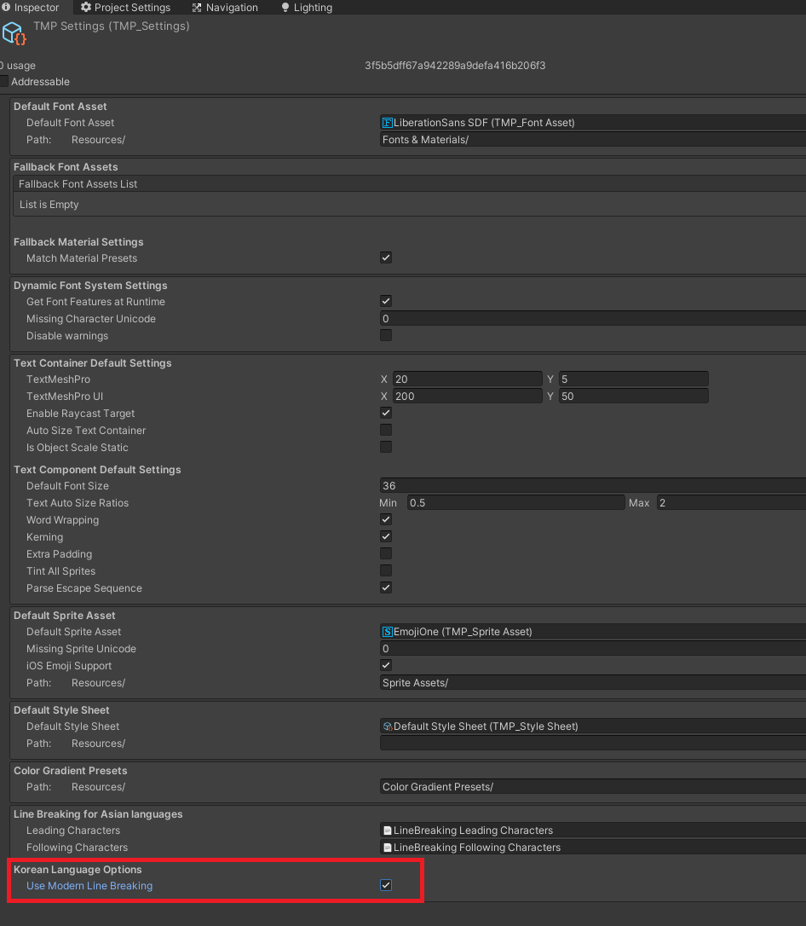
Task: Click the Lighting bulb icon
Action: 285,7
